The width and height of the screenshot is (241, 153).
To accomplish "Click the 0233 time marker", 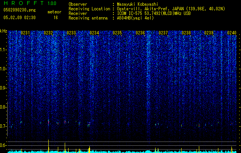I will point(71,33).
